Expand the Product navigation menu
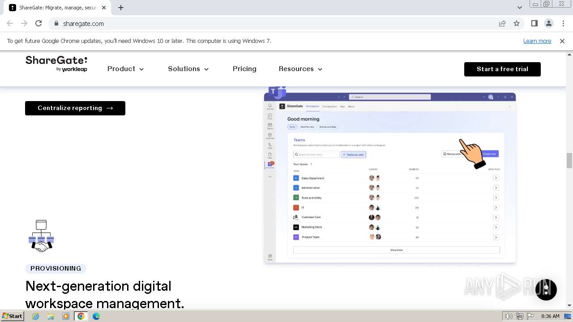The width and height of the screenshot is (573, 322). 126,69
